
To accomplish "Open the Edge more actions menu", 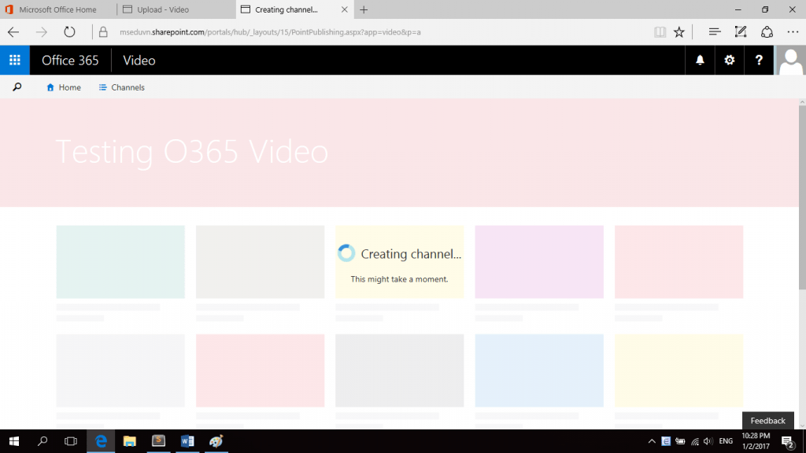I will click(793, 31).
